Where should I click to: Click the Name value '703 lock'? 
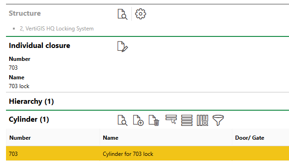tap(19, 86)
